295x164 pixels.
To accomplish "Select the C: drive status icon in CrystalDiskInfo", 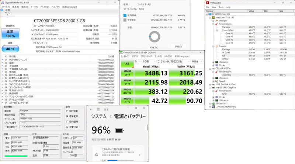I will pyautogui.click(x=7, y=13).
